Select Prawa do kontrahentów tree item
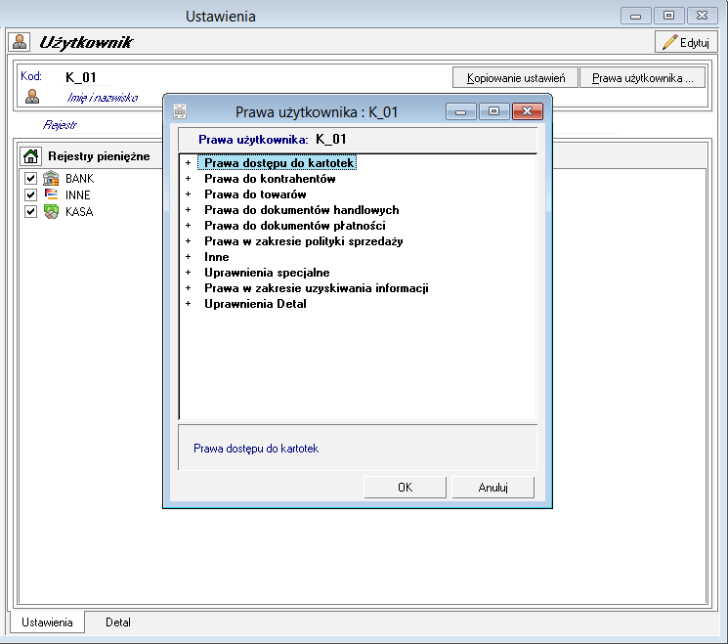 coord(270,179)
